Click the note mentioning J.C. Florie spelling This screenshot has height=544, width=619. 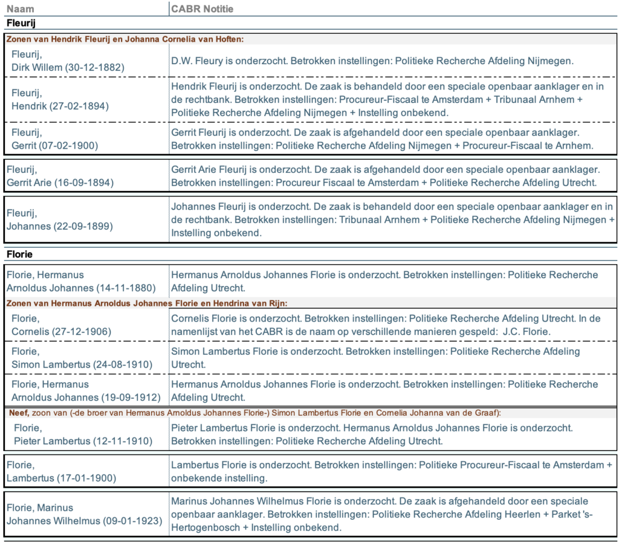point(392,325)
